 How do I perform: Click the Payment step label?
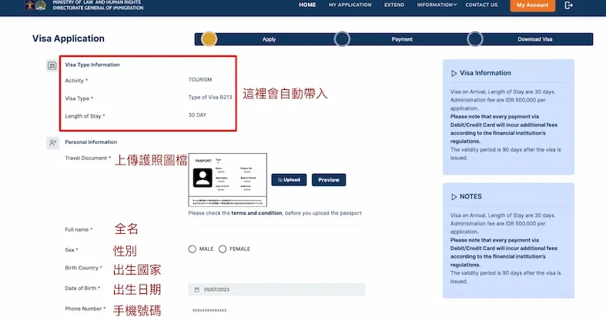(402, 39)
